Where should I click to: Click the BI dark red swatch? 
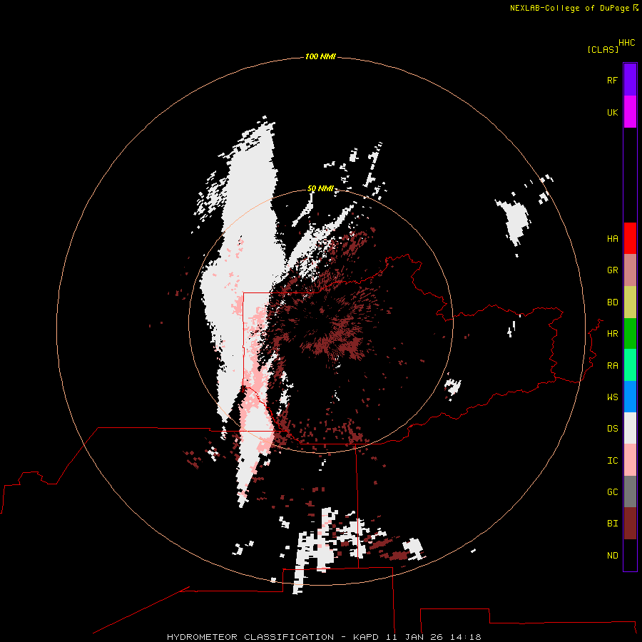[630, 524]
